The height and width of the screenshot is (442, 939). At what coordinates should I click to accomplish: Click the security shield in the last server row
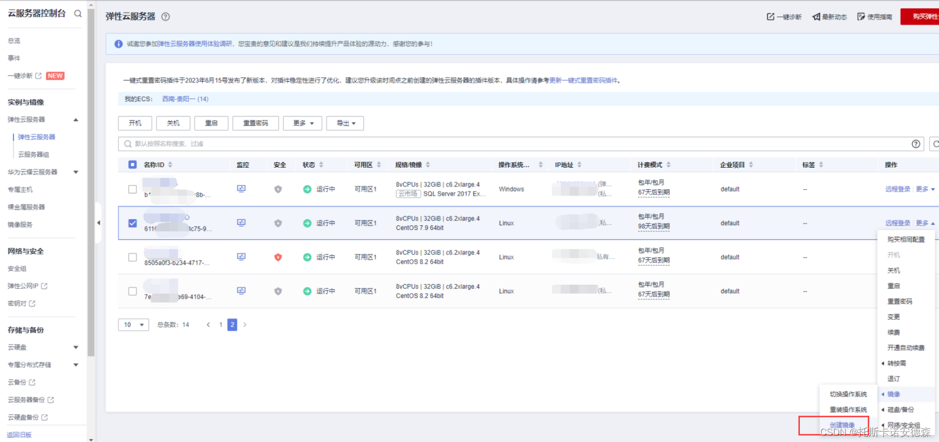pos(278,291)
